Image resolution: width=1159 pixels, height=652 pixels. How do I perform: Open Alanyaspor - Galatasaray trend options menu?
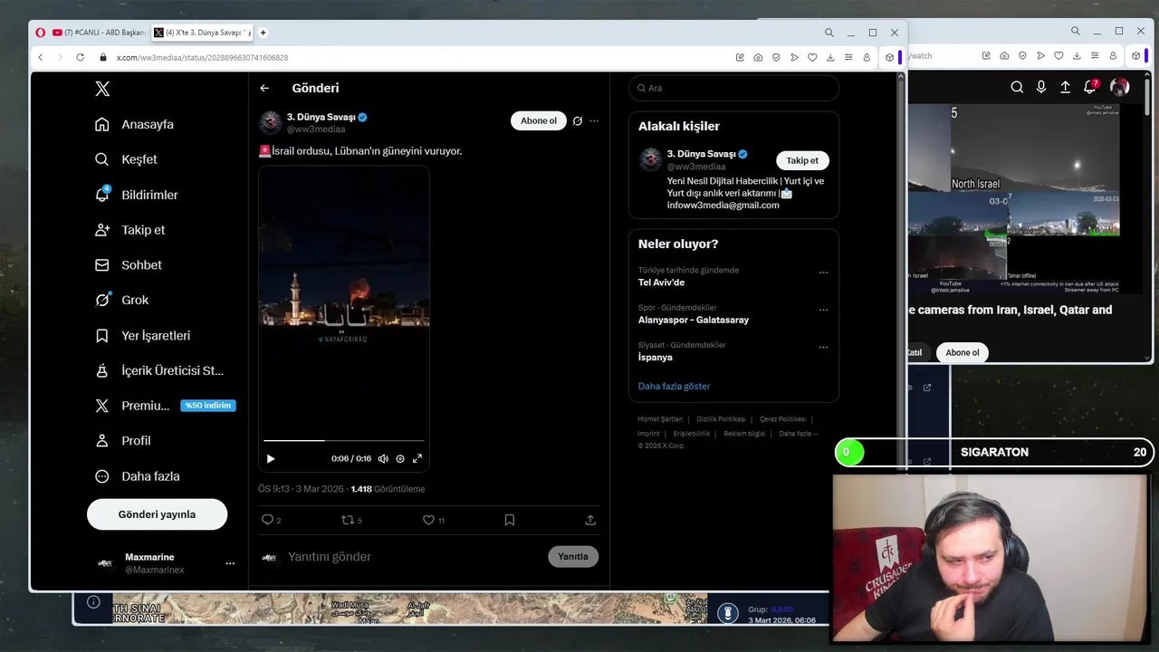tap(823, 310)
